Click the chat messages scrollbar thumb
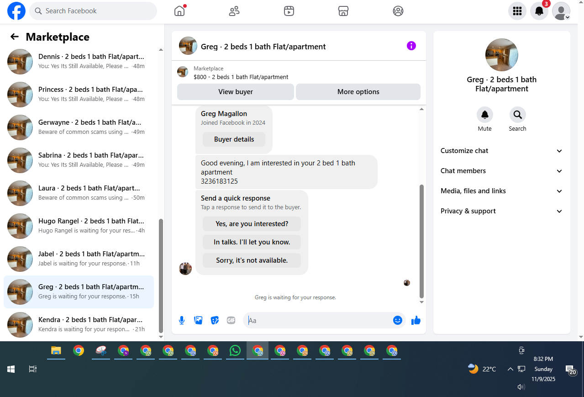The image size is (584, 397). (421, 241)
